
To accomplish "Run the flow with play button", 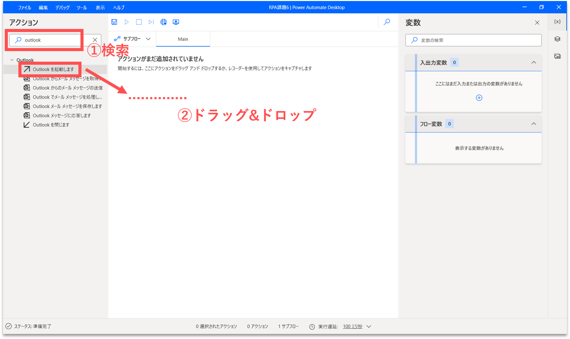I will (x=126, y=22).
